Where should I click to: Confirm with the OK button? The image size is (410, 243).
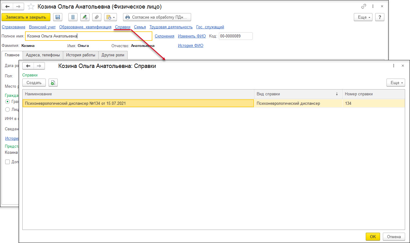point(373,237)
